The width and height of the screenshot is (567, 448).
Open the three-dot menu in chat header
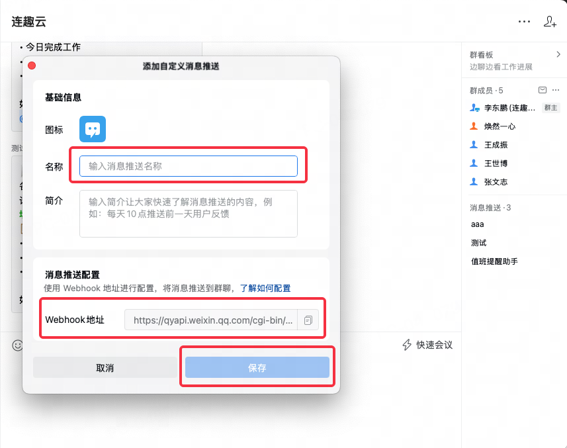pyautogui.click(x=525, y=21)
